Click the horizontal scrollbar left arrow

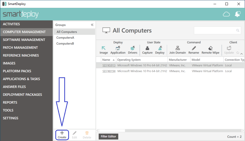tap(97, 131)
